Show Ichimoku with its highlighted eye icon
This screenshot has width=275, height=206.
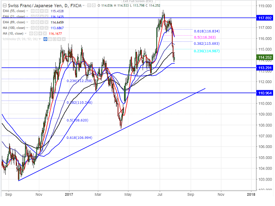46,39
